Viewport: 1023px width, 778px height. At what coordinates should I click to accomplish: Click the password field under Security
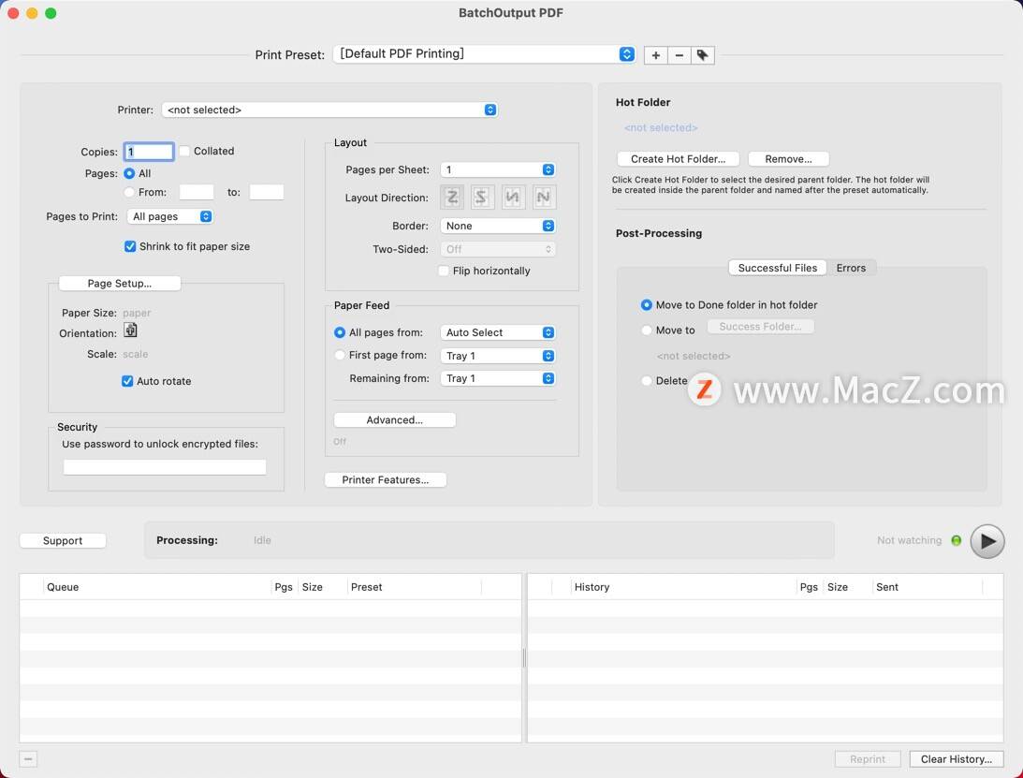point(165,467)
